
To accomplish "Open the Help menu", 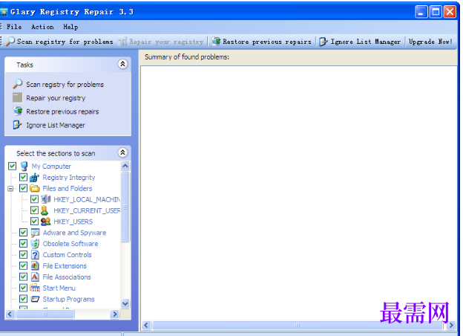I will (x=70, y=27).
